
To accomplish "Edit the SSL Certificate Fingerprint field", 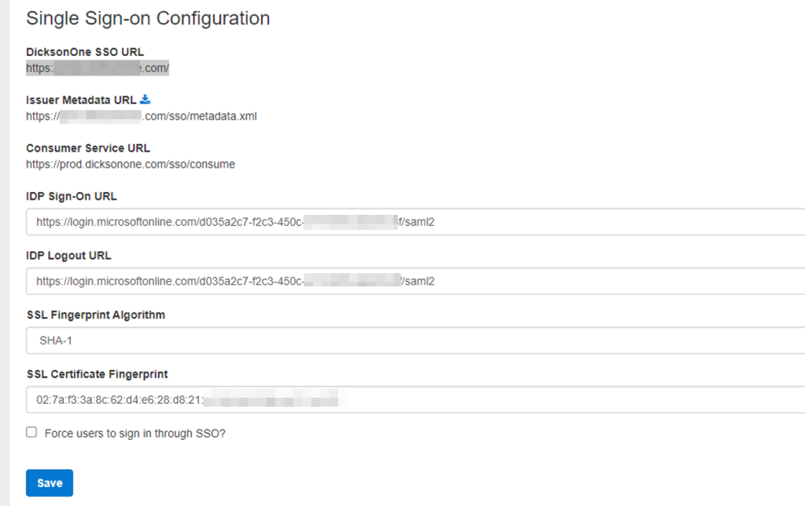I will (x=415, y=400).
